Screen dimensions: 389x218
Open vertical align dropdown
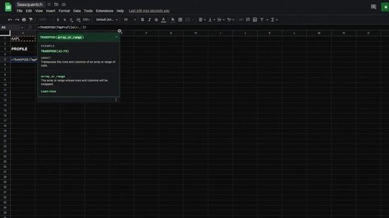coord(212,19)
